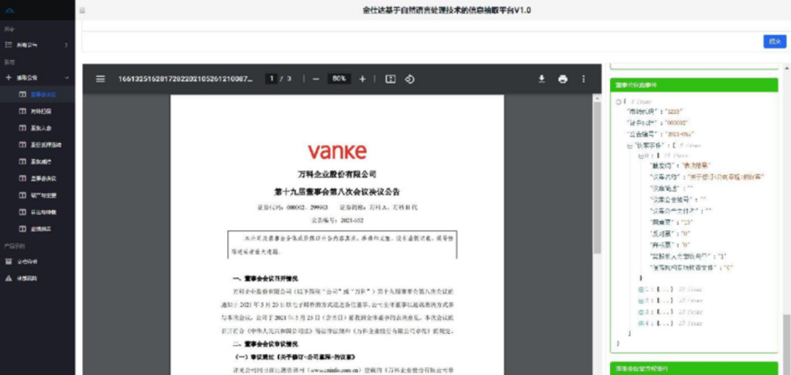This screenshot has width=791, height=375.
Task: Click the vanke logo in PDF page
Action: pos(337,151)
